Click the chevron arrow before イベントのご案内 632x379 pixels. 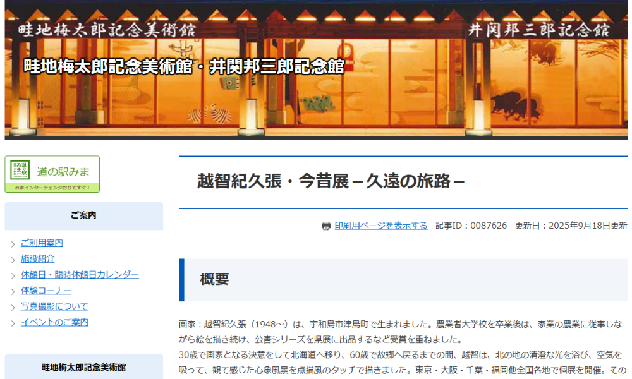coord(13,323)
